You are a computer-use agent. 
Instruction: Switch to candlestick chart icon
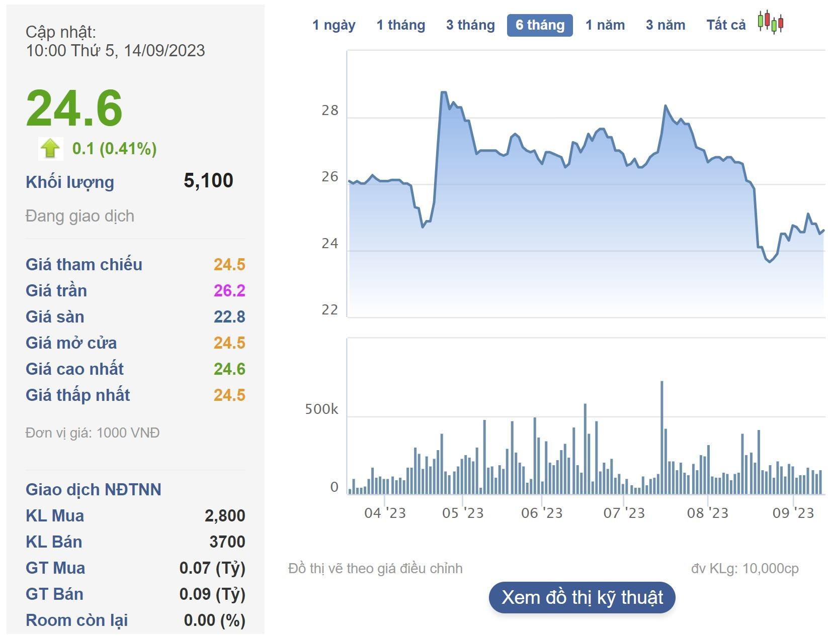point(770,22)
